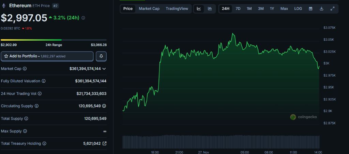This screenshot has height=154, width=349.
Task: Open the TradingView tab
Action: click(x=177, y=9)
